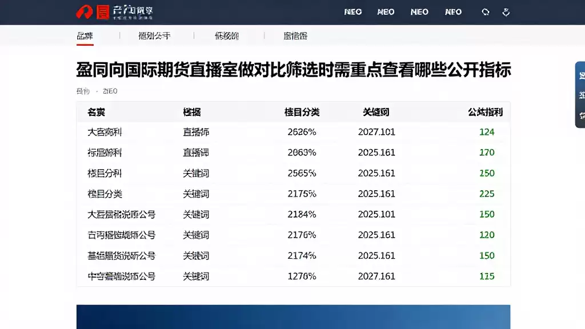Click the green value 250

pyautogui.click(x=487, y=173)
